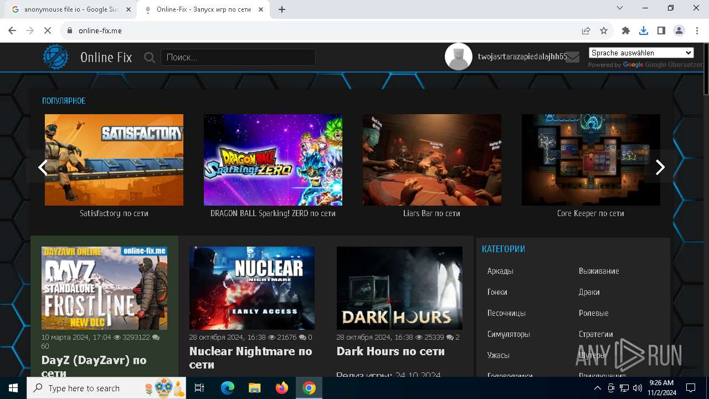Bookmark this page with star icon
The image size is (709, 399).
click(x=604, y=30)
